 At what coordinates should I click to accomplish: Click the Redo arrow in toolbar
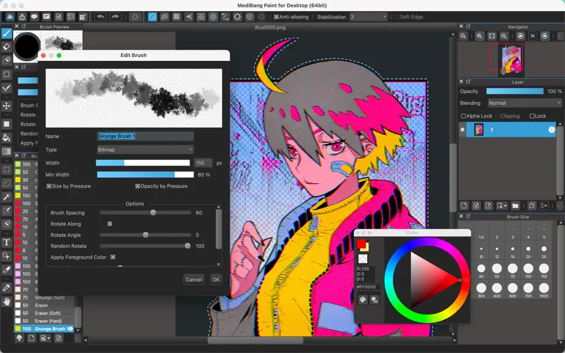click(x=115, y=17)
